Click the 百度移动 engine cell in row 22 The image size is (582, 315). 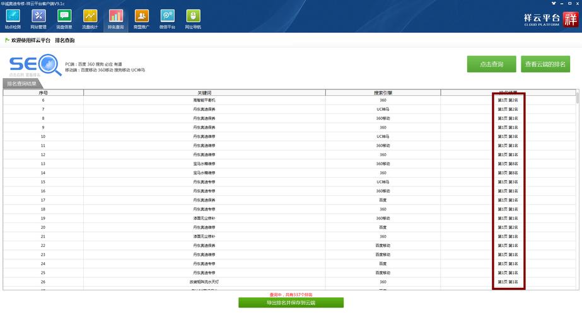[383, 246]
